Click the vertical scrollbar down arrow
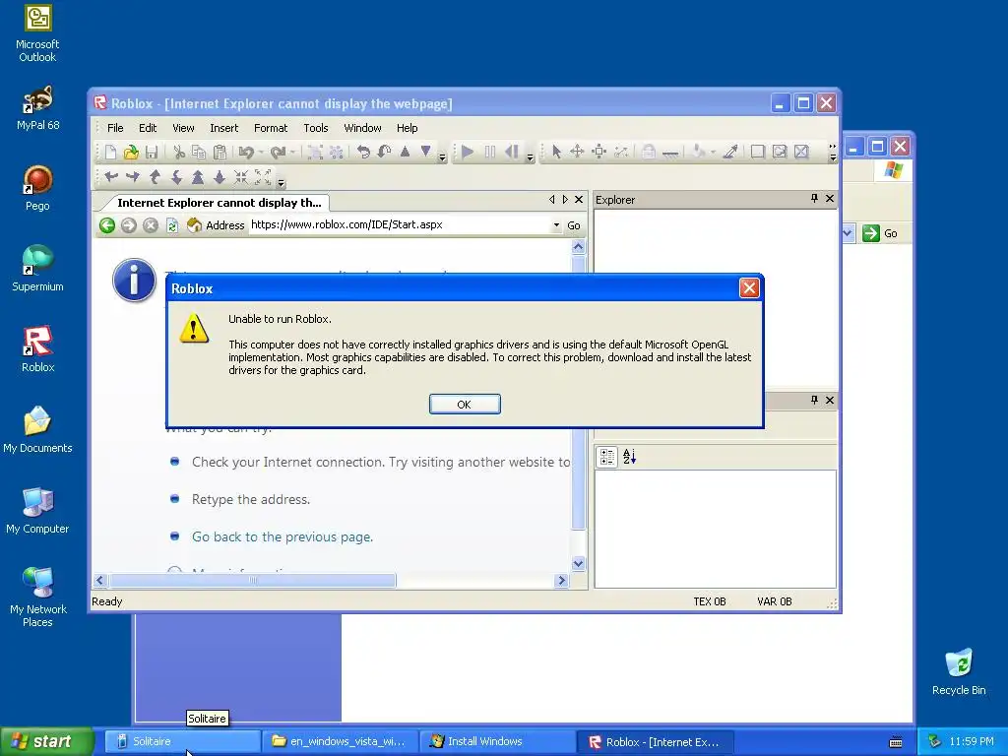Screen dimensions: 1008x756 [x=578, y=563]
